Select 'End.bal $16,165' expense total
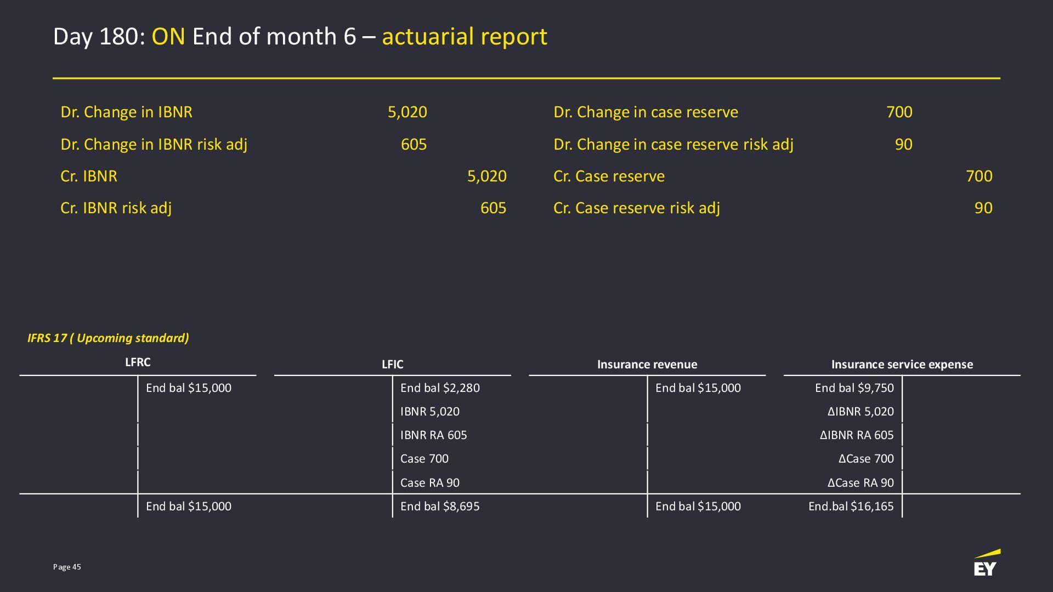This screenshot has height=592, width=1053. [x=851, y=506]
